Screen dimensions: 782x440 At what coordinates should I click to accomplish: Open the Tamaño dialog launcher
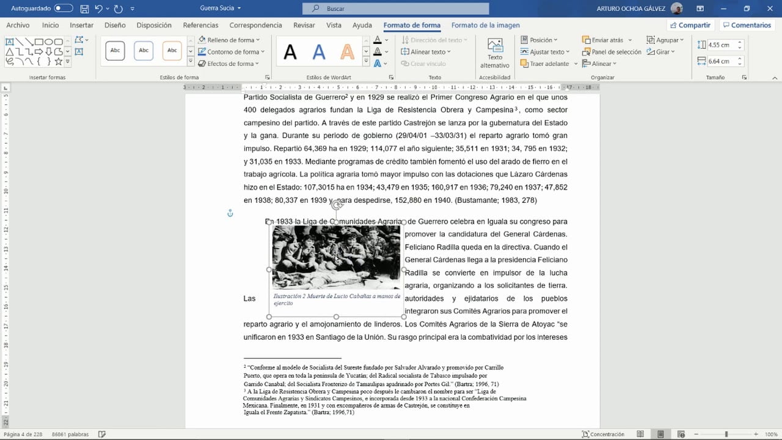pos(744,78)
